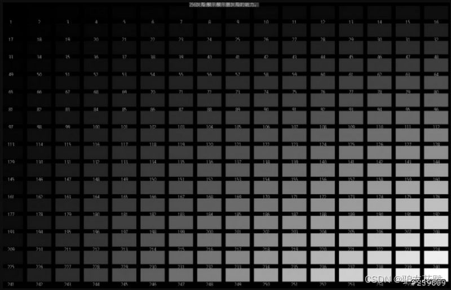
Task: Click the number label 17
Action: coord(11,39)
